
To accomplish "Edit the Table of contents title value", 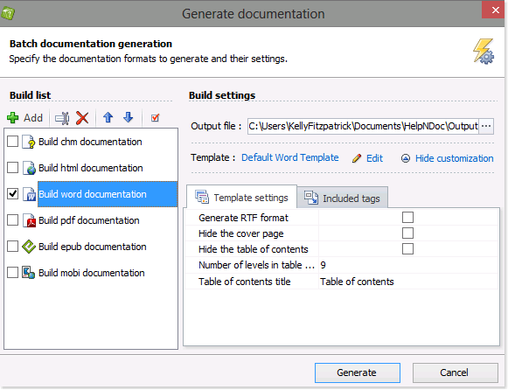I will 408,282.
